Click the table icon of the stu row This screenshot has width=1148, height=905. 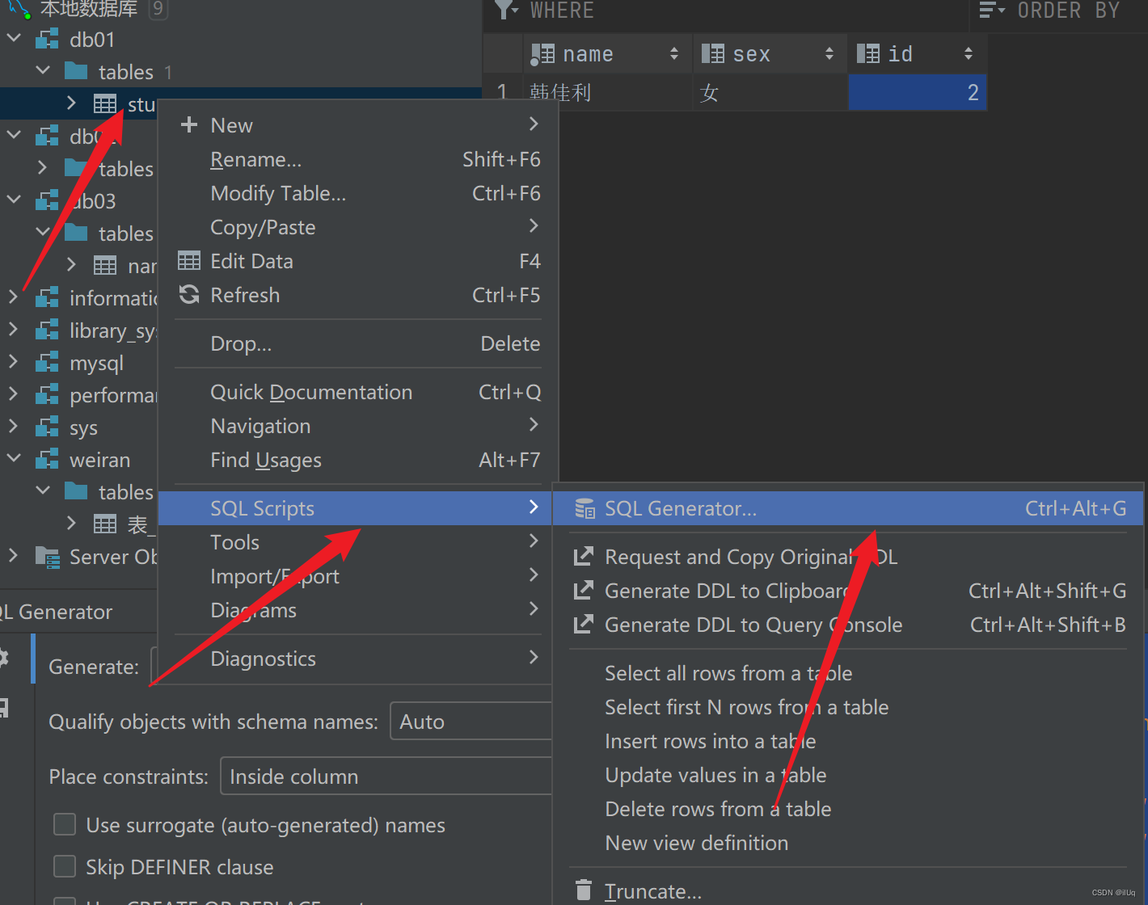105,103
